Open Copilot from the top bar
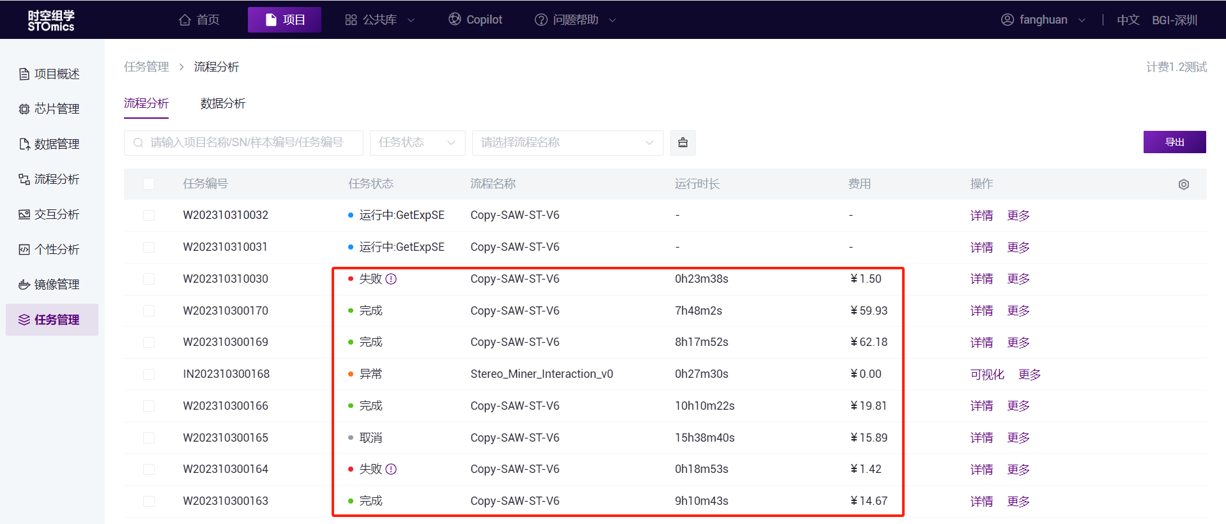The height and width of the screenshot is (524, 1226). 475,20
